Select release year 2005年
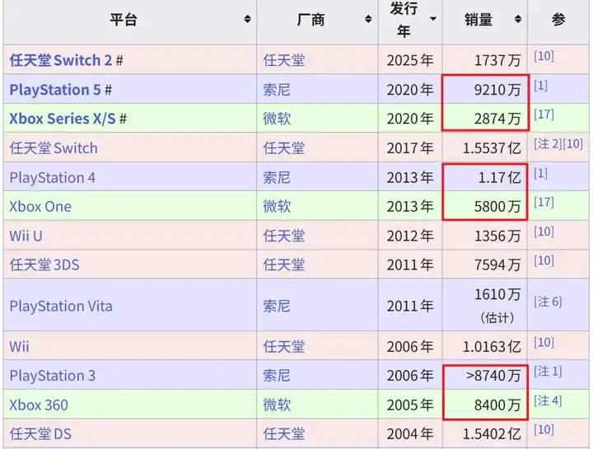 [410, 405]
